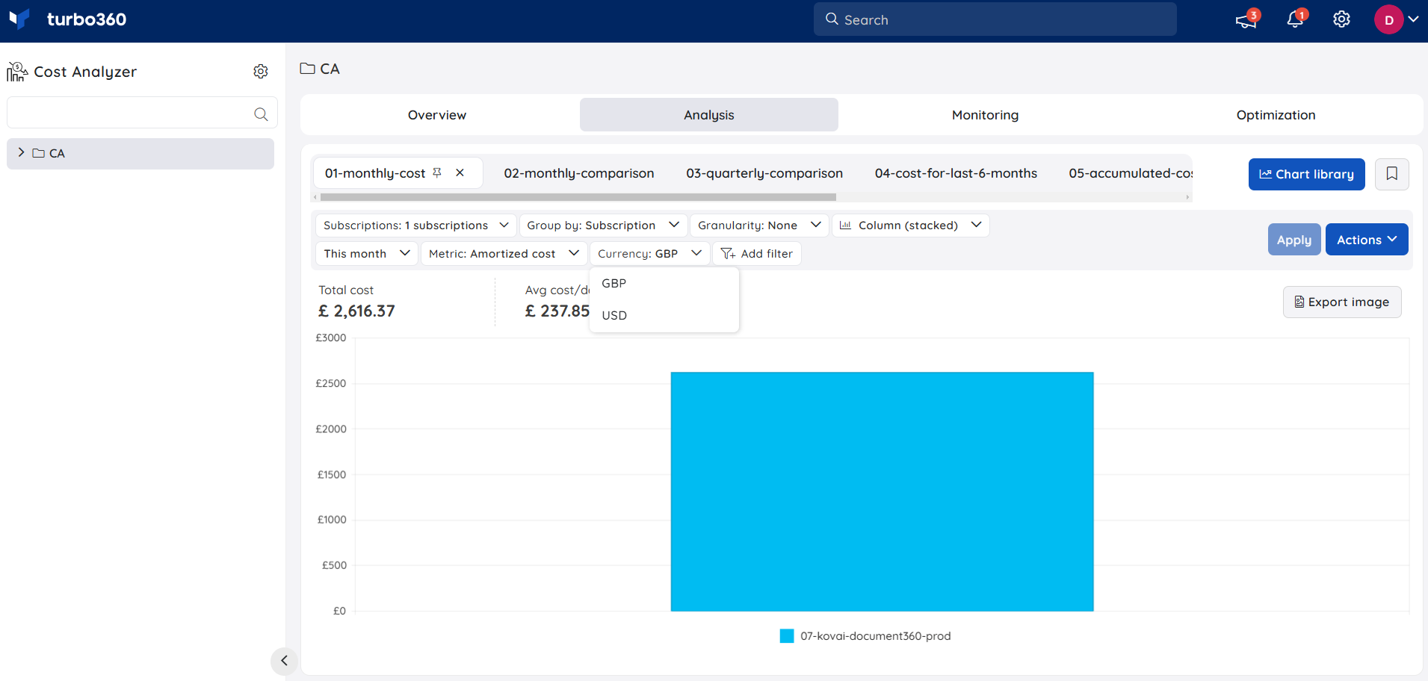Open Cost Analyzer settings gear
This screenshot has width=1428, height=681.
coord(260,72)
